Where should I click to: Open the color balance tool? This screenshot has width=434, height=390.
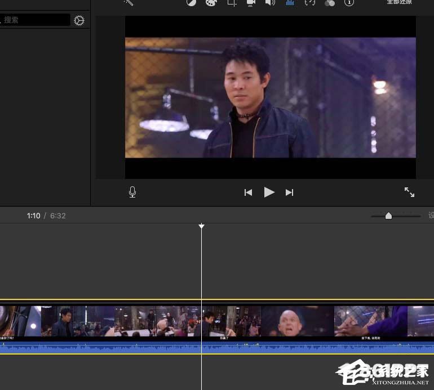click(x=191, y=2)
